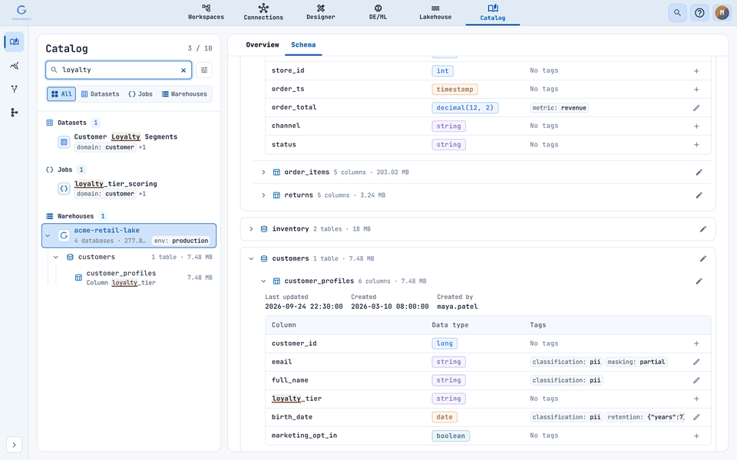
Task: Collapse the acme-retail-lake warehouse chevron
Action: coord(48,235)
